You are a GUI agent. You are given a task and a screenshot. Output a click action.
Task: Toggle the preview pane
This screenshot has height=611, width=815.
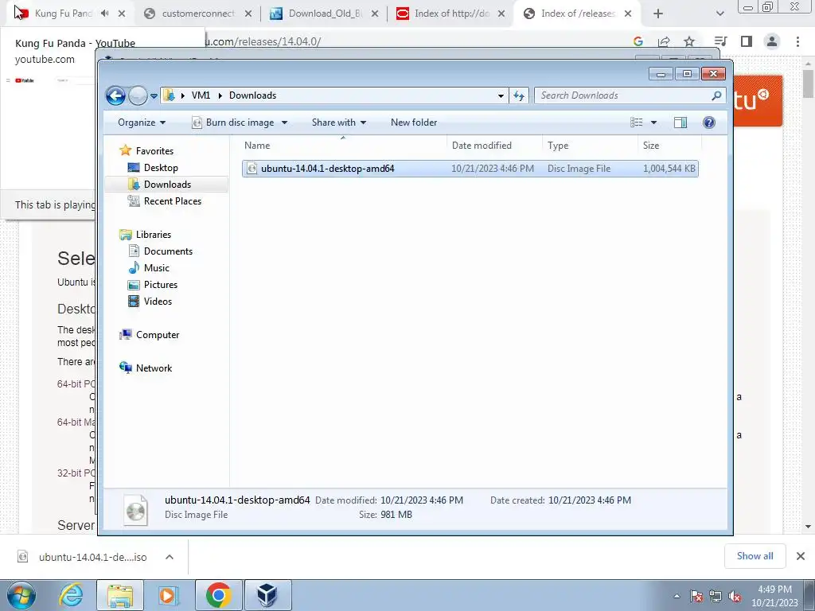[x=680, y=123]
